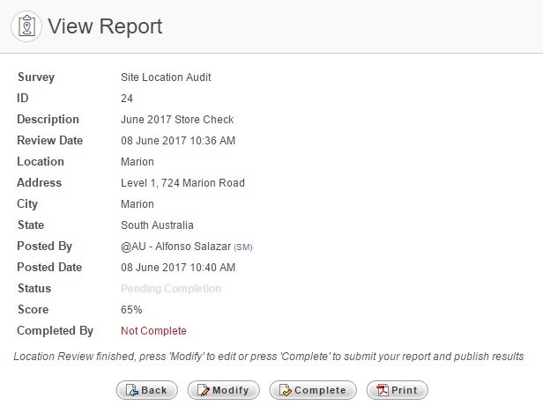Click the state 'South Australia'

[157, 225]
